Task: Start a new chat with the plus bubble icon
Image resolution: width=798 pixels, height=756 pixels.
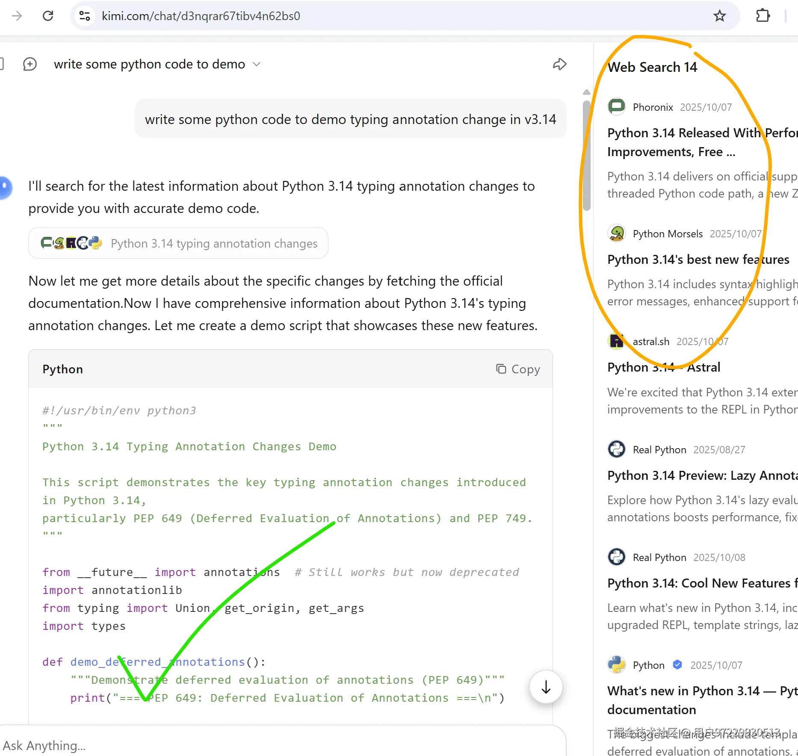Action: pyautogui.click(x=30, y=64)
